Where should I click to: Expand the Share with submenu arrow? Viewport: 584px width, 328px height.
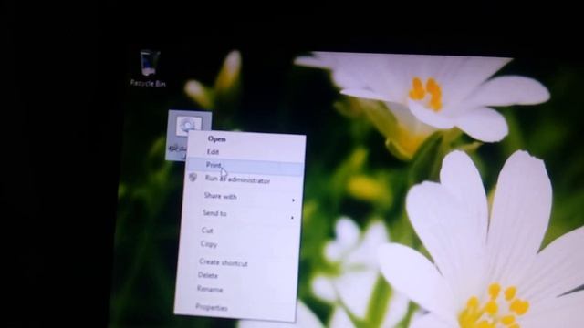pyautogui.click(x=294, y=200)
